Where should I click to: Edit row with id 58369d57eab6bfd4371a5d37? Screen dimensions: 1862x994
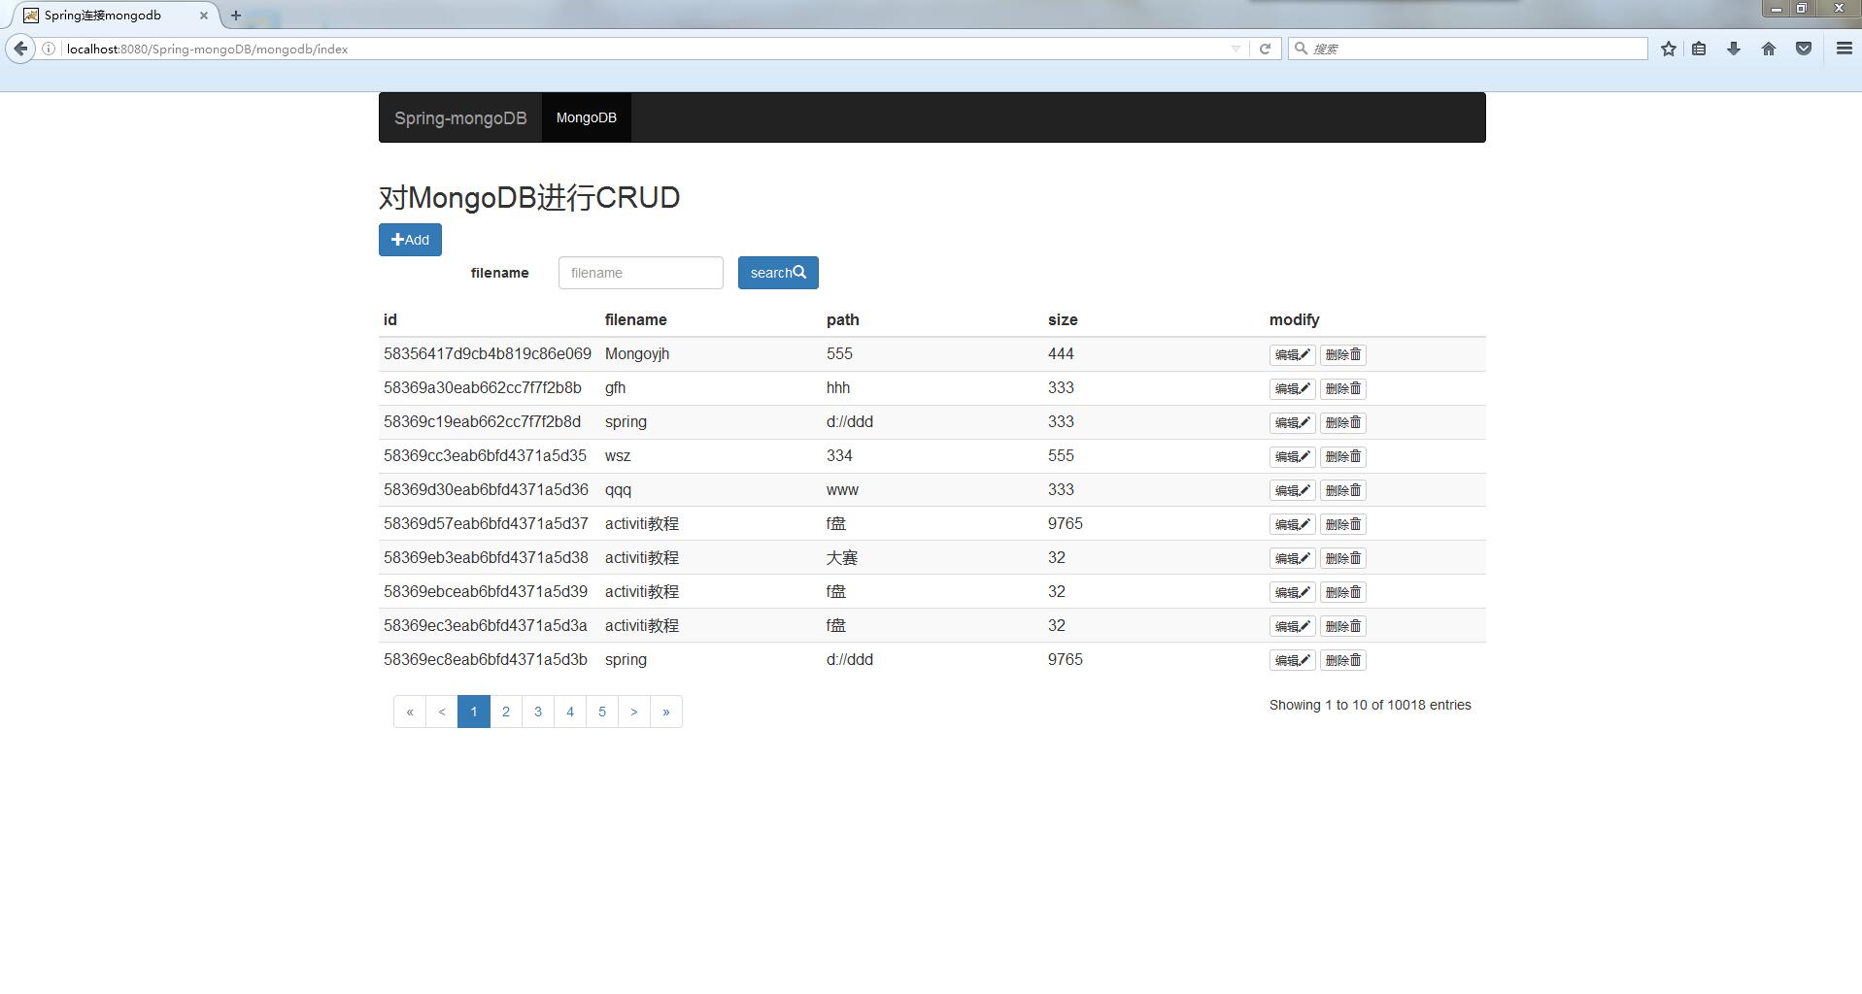(x=1292, y=524)
